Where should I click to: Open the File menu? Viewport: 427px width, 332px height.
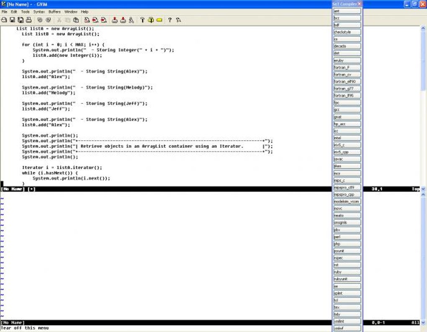4,12
